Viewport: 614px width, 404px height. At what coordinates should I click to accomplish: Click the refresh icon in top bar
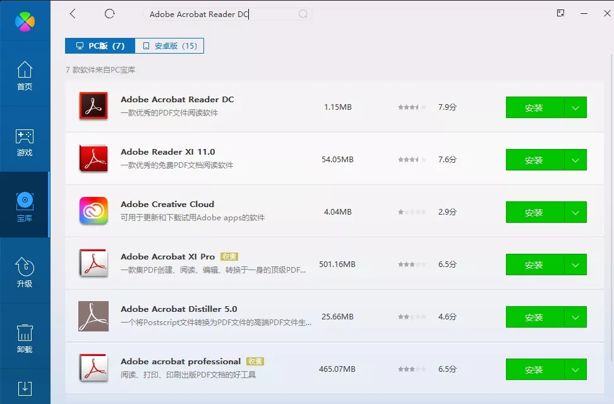110,14
